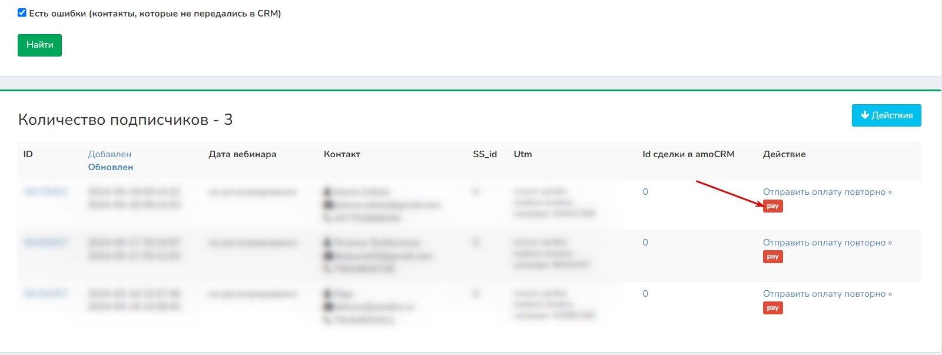Image resolution: width=942 pixels, height=355 pixels.
Task: Click the Контакт column header
Action: (341, 154)
